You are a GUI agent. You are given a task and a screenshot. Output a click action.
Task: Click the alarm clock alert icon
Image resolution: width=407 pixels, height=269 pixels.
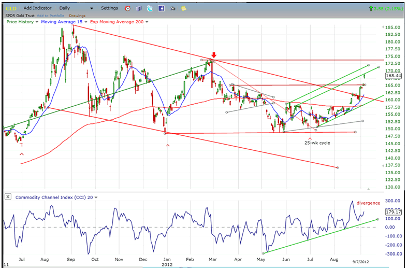[x=128, y=9]
